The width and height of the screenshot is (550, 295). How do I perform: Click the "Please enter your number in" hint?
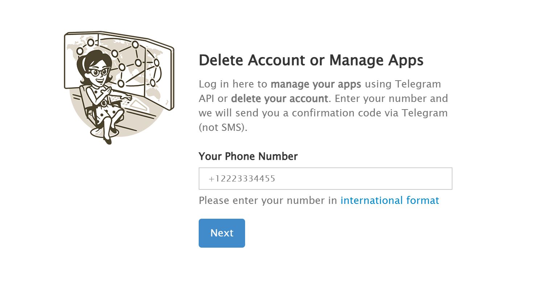268,200
